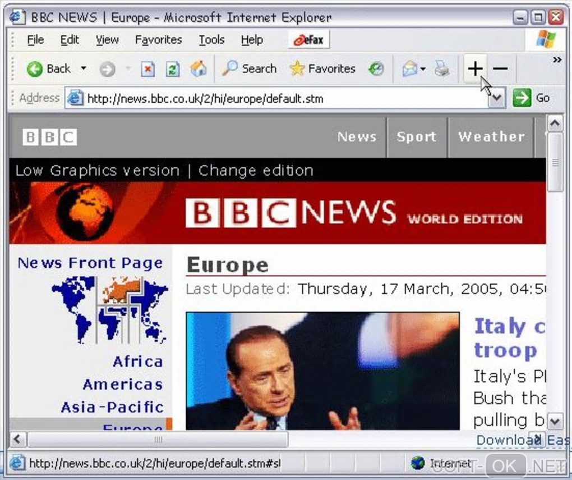572x480 pixels.
Task: Click the horizontal scrollbar thumb
Action: click(158, 439)
